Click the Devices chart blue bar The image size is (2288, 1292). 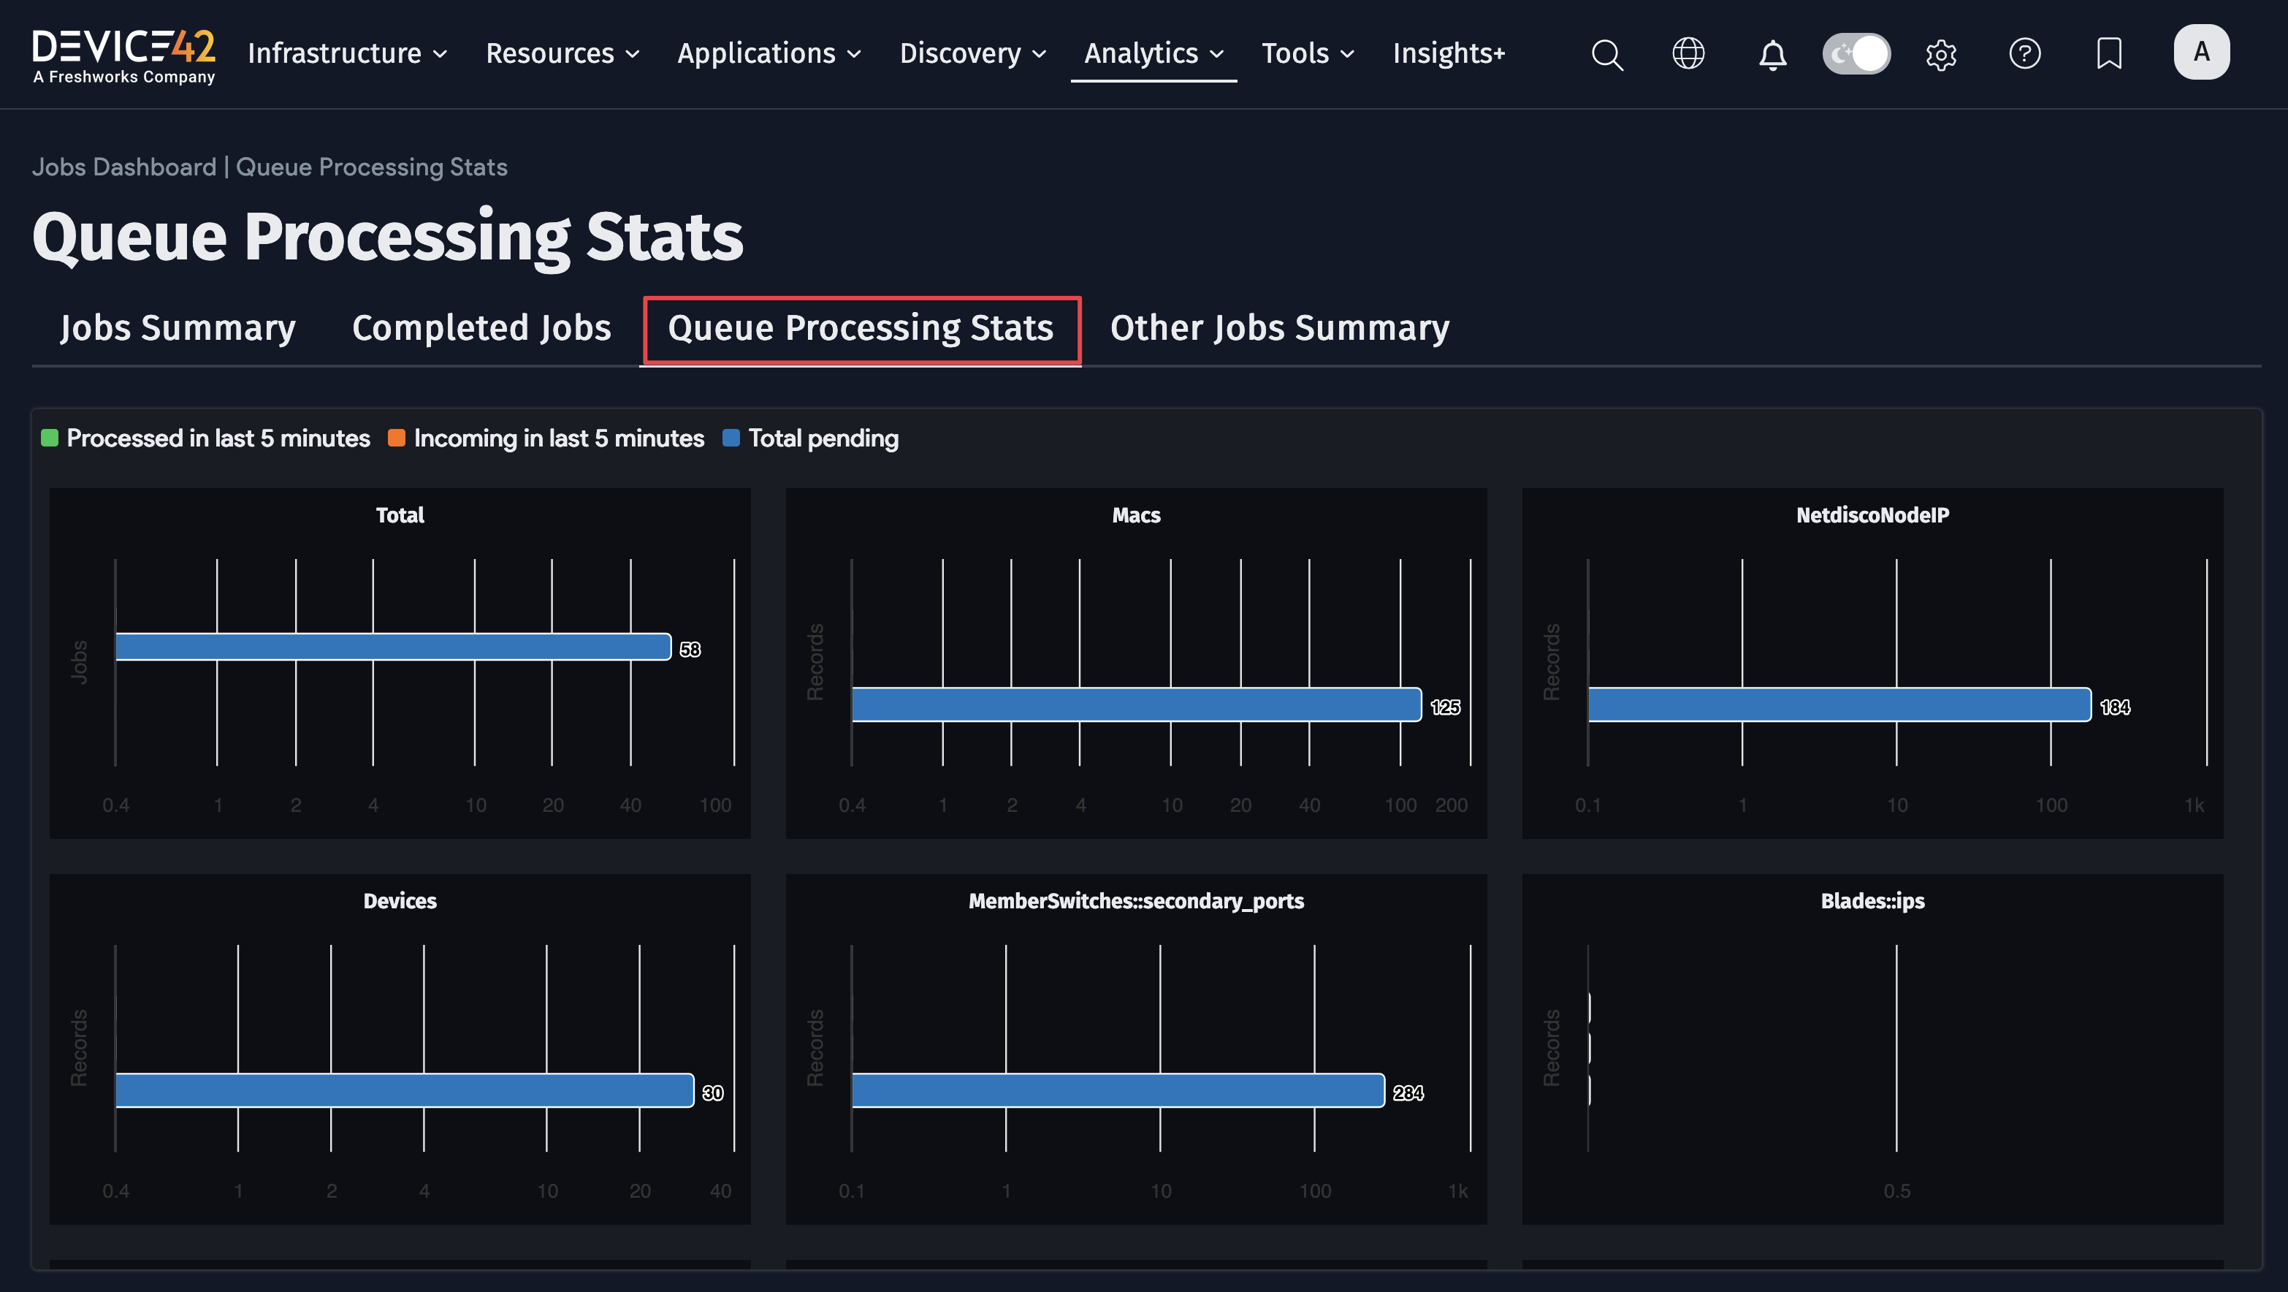pyautogui.click(x=404, y=1090)
